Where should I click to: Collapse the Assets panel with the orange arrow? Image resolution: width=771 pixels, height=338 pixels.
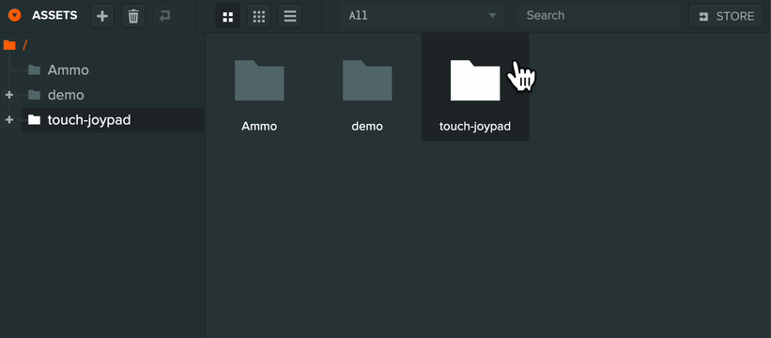(x=15, y=15)
